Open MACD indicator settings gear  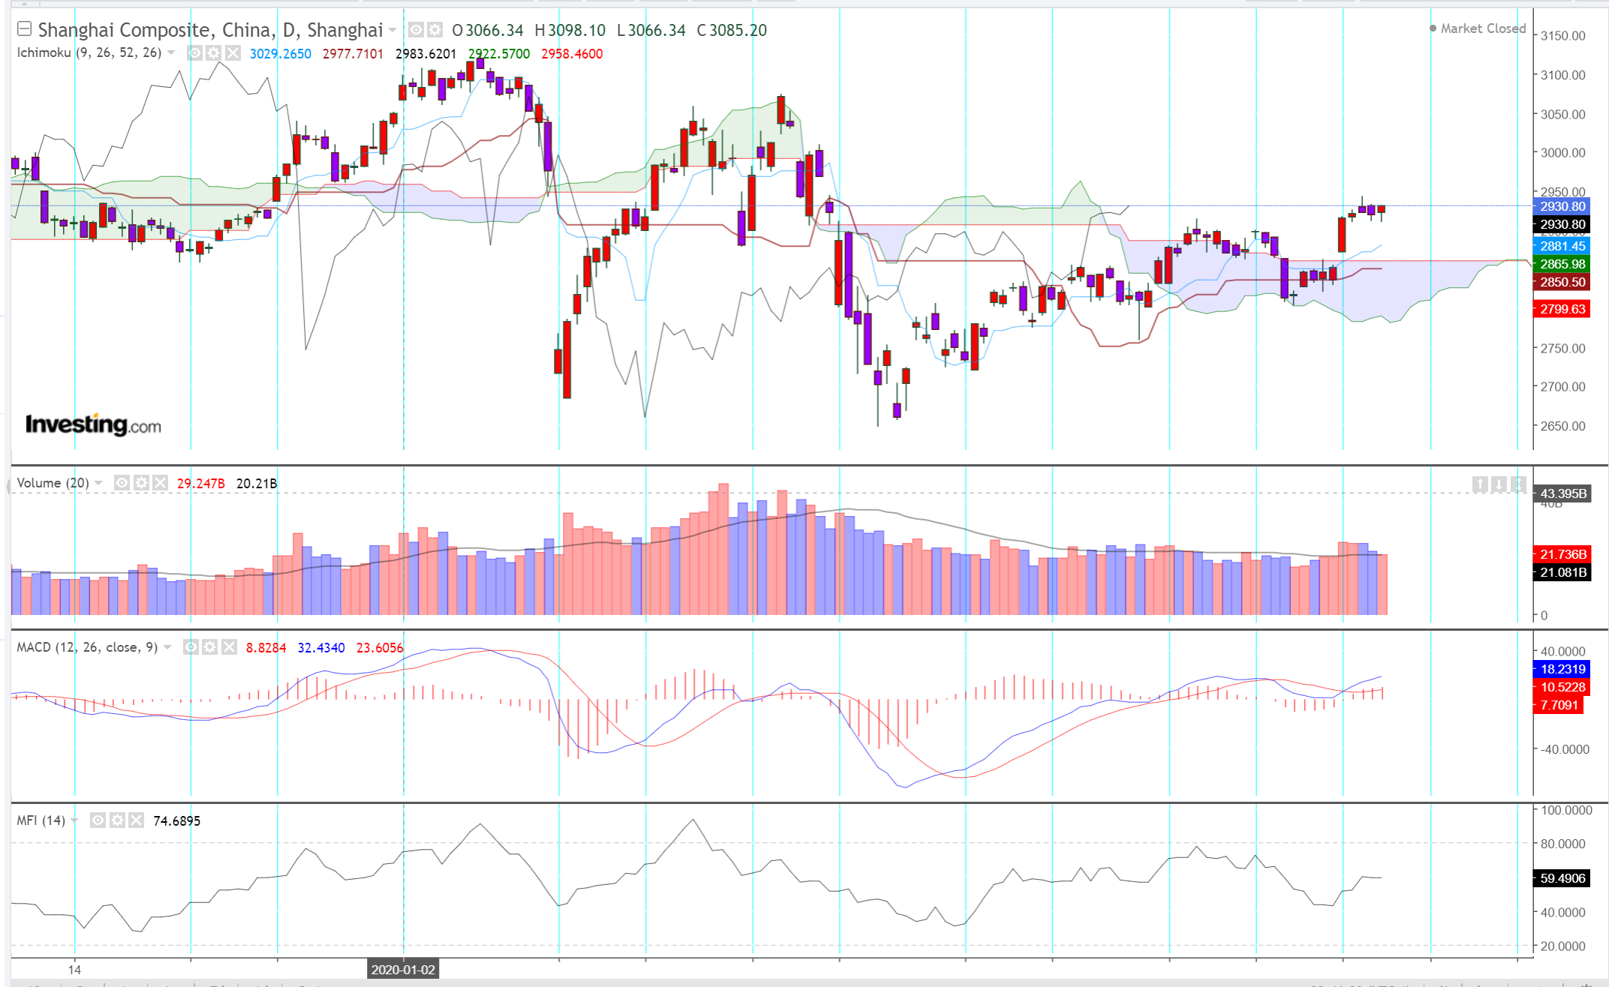[x=210, y=647]
